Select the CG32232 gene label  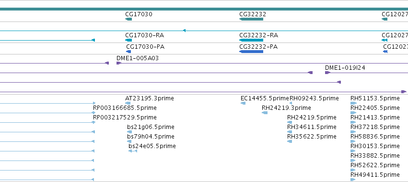253,14
